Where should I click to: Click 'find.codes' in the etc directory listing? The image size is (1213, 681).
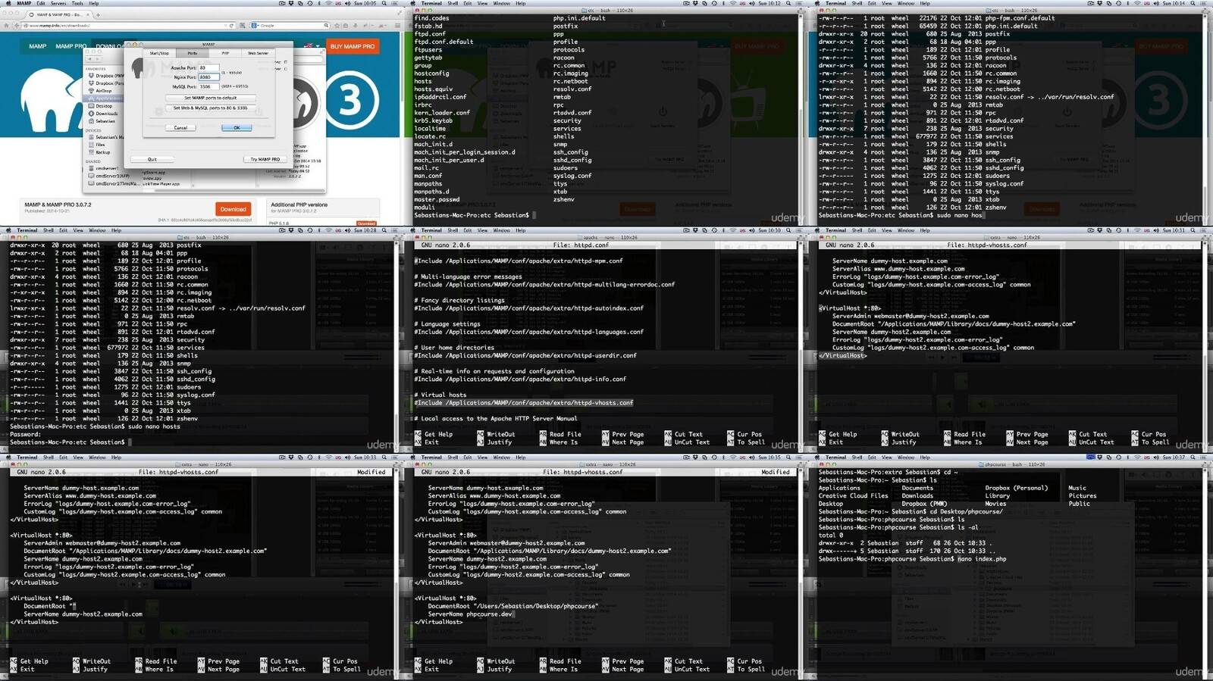click(431, 18)
